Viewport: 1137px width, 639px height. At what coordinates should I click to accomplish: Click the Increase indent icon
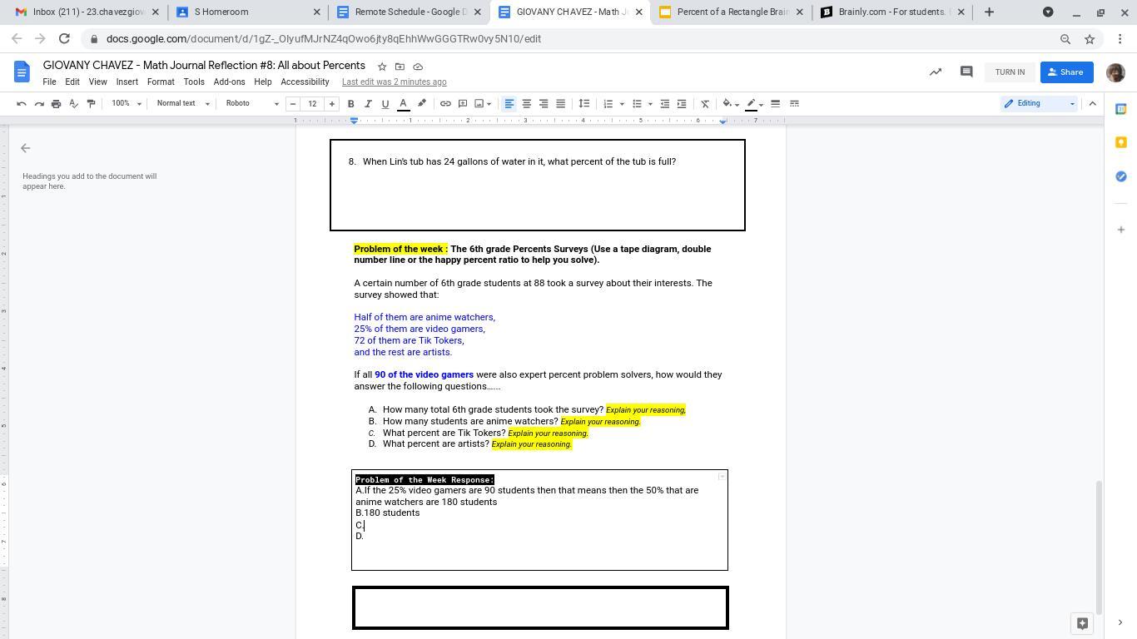click(x=682, y=104)
